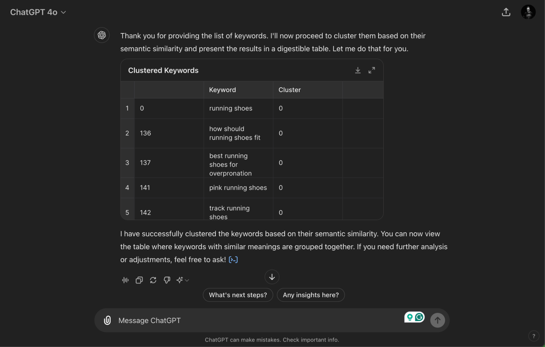The height and width of the screenshot is (347, 545).
Task: Click the Message ChatGPT input field
Action: coord(218,320)
